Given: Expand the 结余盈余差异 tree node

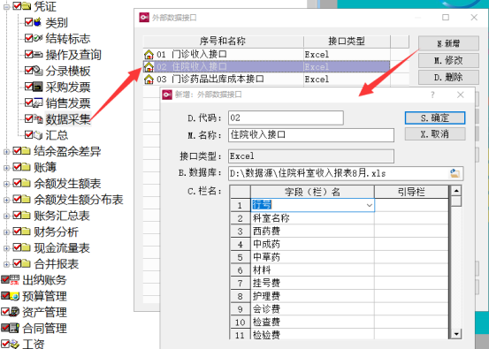Looking at the screenshot, I should 6,151.
